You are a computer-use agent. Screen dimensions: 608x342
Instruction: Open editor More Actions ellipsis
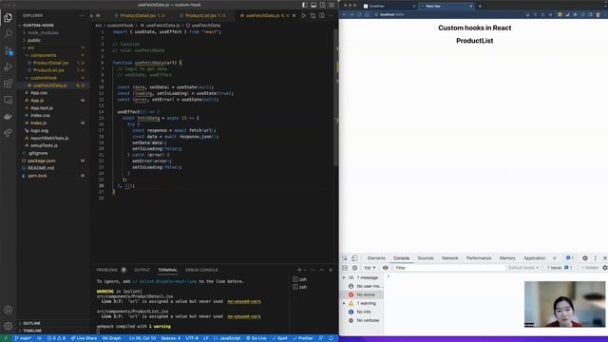[x=331, y=15]
